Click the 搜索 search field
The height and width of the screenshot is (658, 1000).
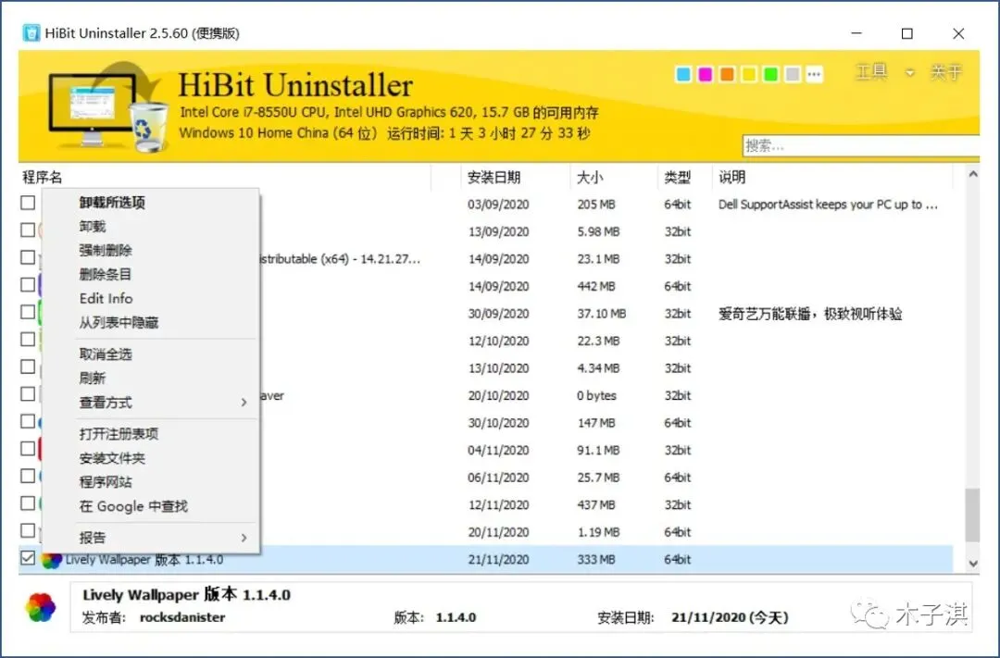click(861, 146)
